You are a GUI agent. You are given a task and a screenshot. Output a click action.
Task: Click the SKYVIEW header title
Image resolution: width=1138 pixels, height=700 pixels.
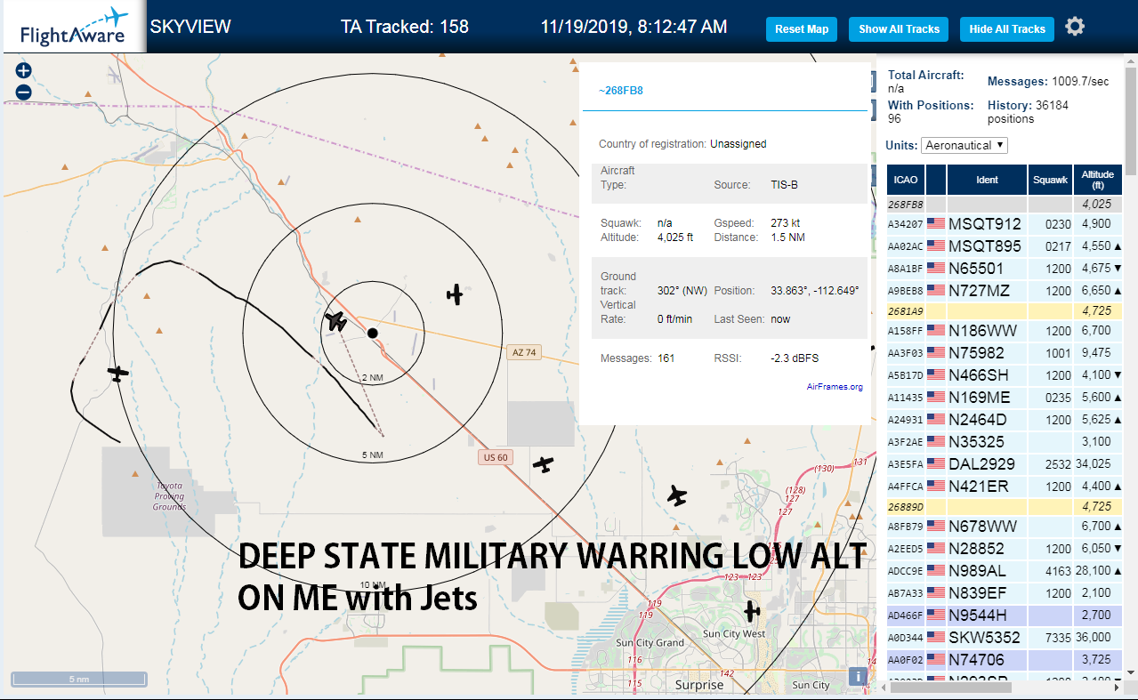[190, 27]
